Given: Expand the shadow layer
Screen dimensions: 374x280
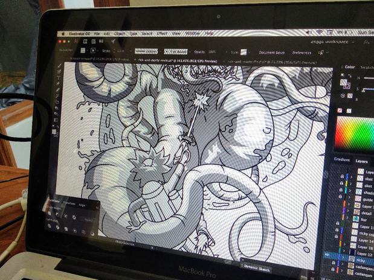Looking at the screenshot, I should pos(350,191).
